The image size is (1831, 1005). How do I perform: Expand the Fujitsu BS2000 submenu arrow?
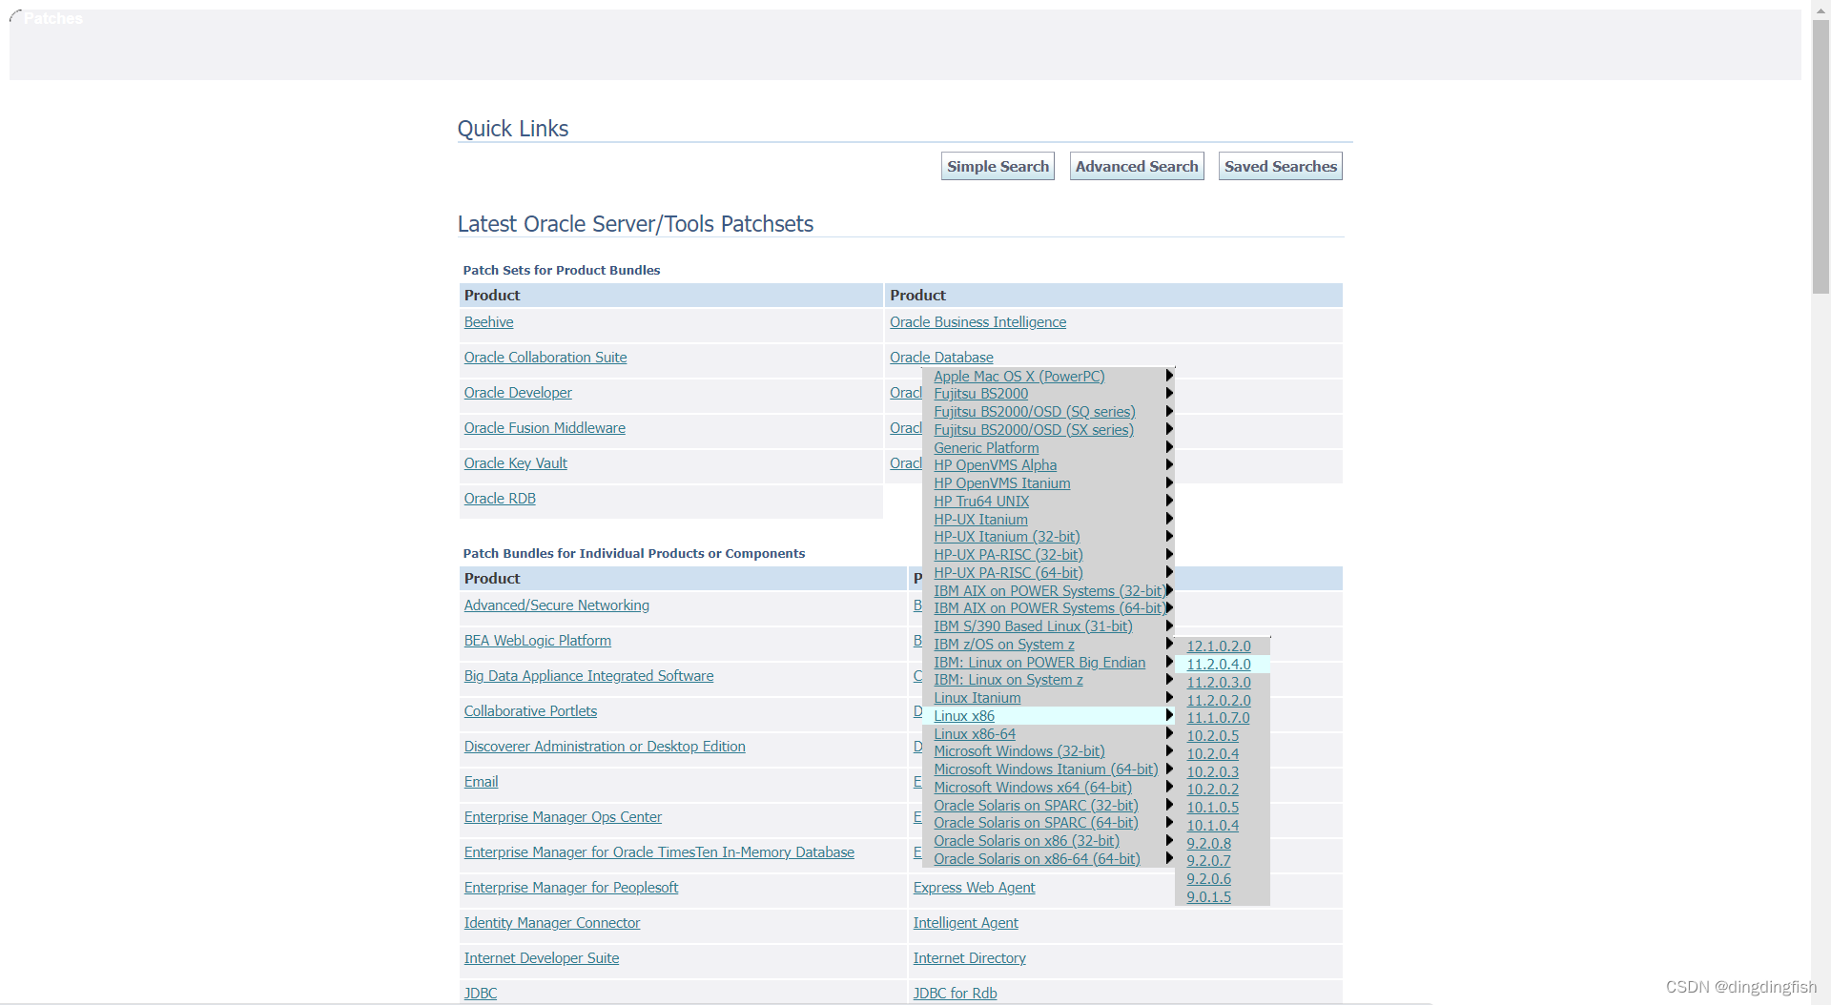point(1169,394)
